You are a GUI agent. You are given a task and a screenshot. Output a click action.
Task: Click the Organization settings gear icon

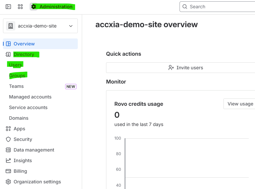[x=8, y=182]
